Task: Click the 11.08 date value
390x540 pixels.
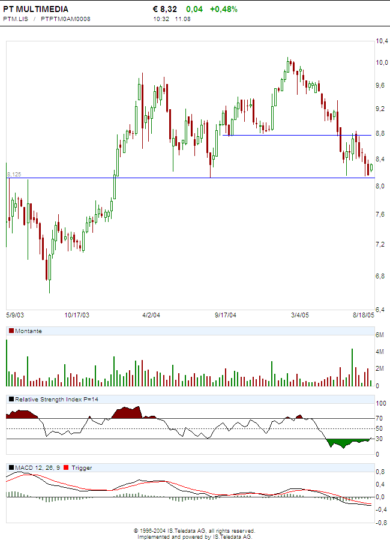Action: 182,19
